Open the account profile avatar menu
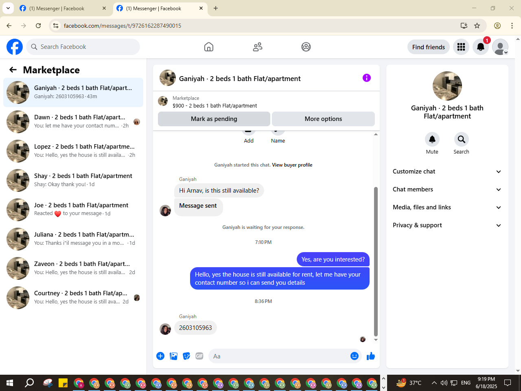The width and height of the screenshot is (521, 391). pos(500,47)
